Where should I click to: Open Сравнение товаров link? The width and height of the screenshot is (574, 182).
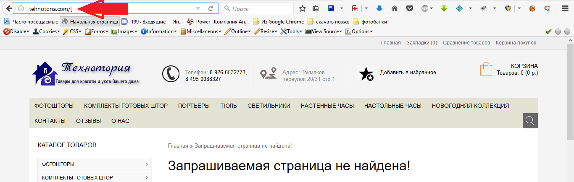(x=466, y=43)
